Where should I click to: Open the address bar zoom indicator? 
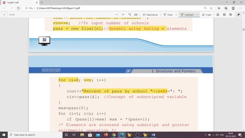(205, 8)
